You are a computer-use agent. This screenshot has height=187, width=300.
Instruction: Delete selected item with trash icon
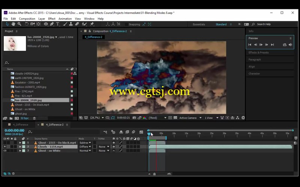tap(34, 118)
